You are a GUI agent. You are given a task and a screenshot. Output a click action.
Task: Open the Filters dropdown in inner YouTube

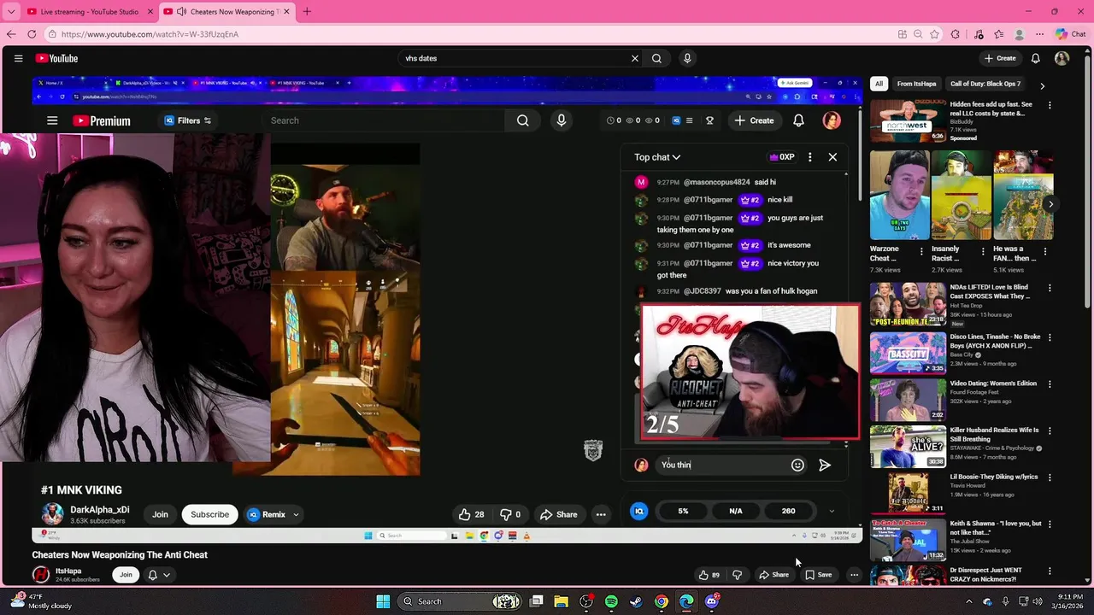[x=187, y=120]
